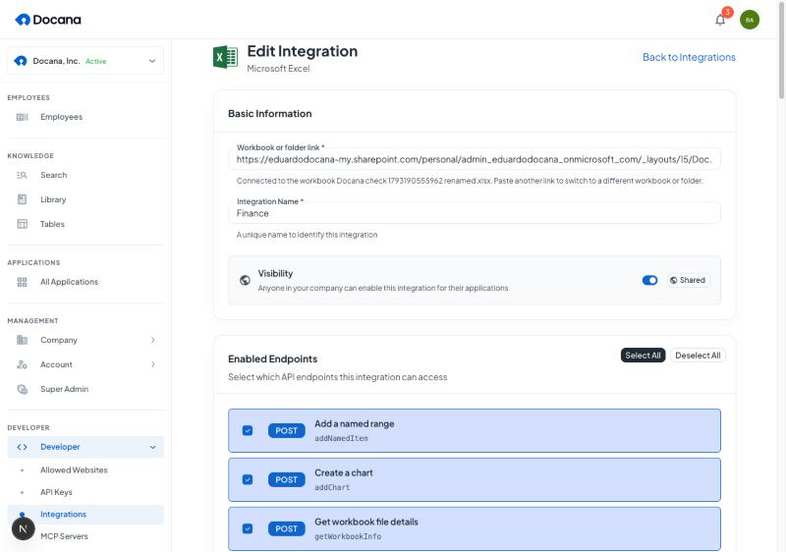Screen dimensions: 786x552
Task: Open the Library sidebar icon
Action: [22, 199]
